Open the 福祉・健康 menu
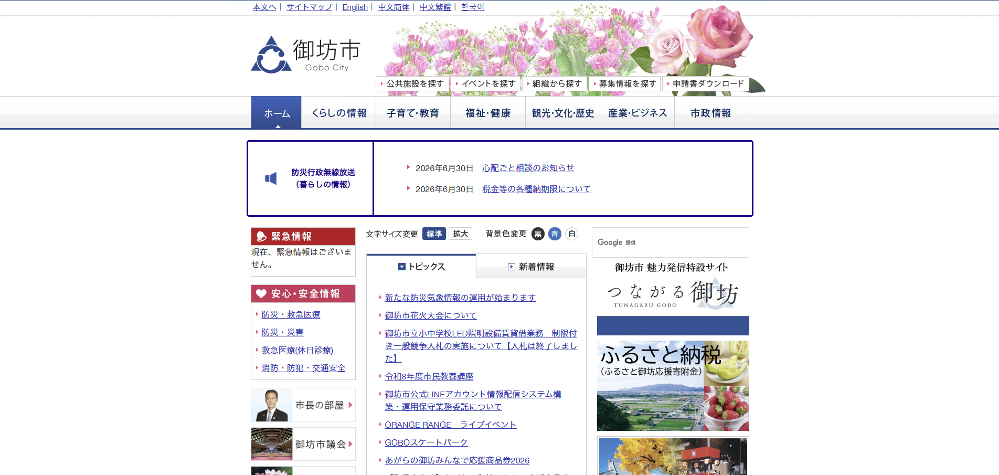999x475 pixels. click(488, 113)
